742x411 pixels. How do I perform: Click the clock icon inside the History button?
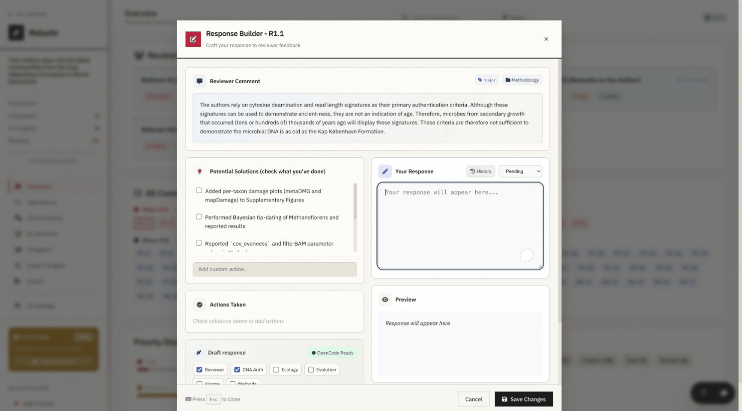473,171
